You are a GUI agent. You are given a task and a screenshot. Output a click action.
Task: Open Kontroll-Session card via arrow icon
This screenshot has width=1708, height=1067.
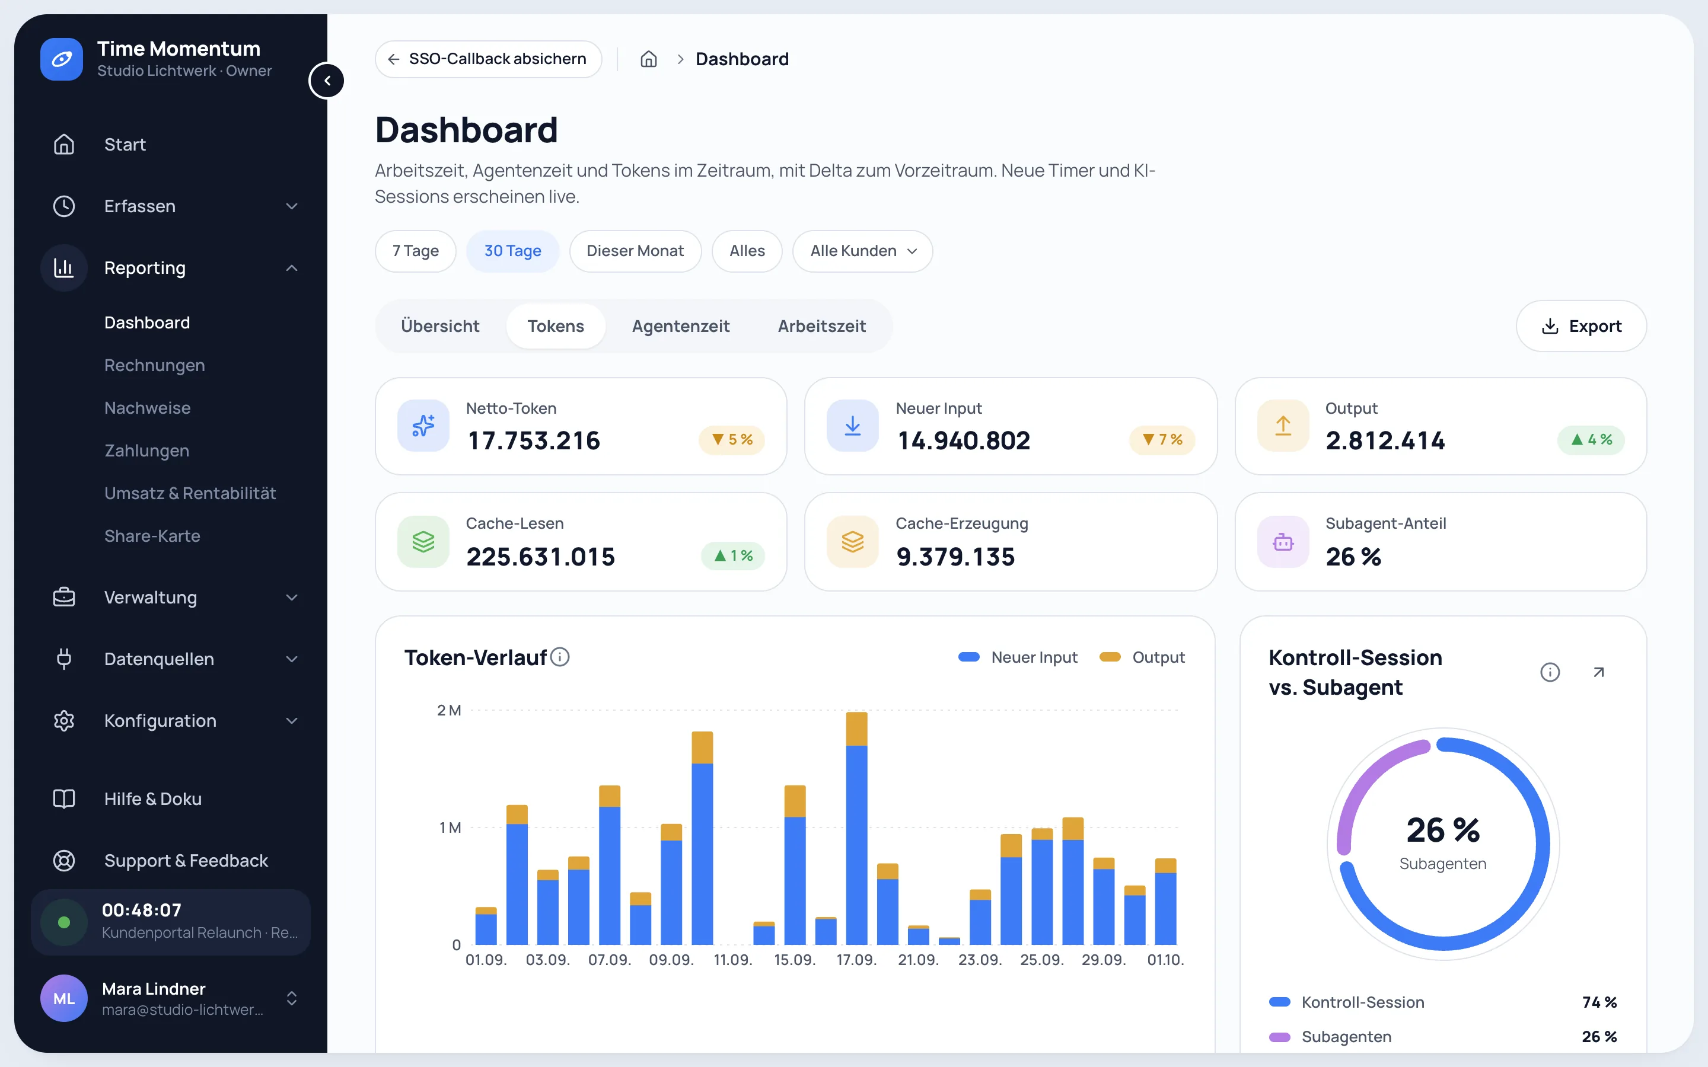(x=1599, y=672)
